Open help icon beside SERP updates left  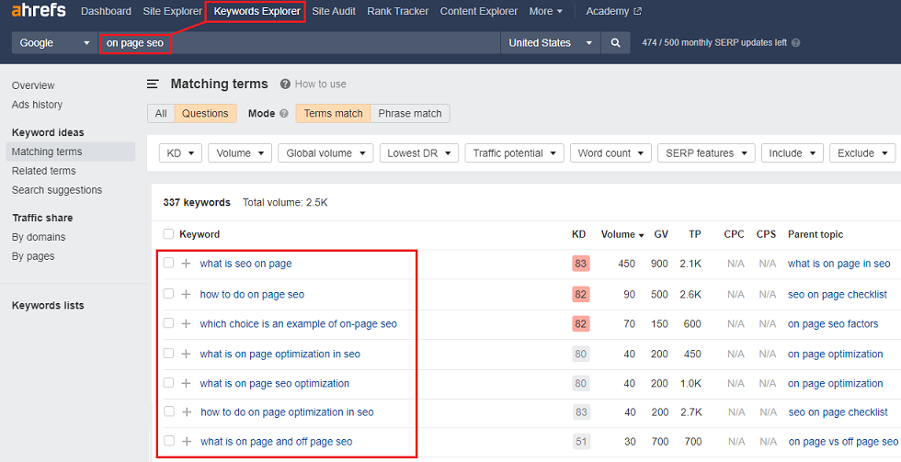click(796, 43)
